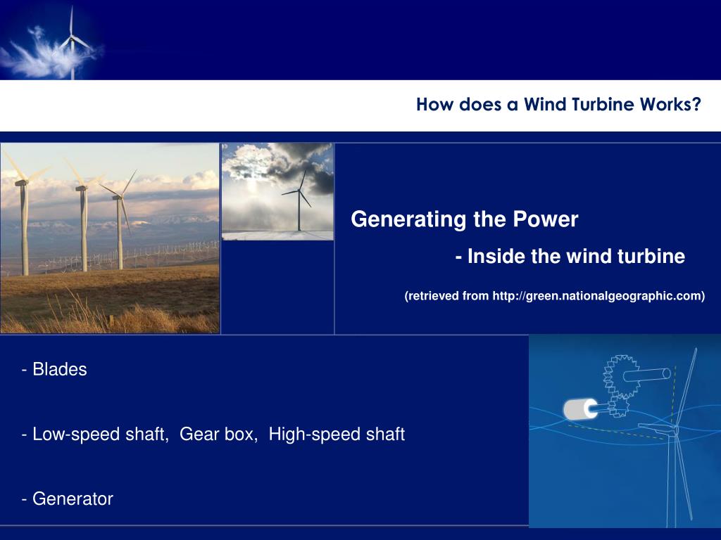Select the 'Generating the Power' heading
Image resolution: width=721 pixels, height=540 pixels.
point(465,219)
